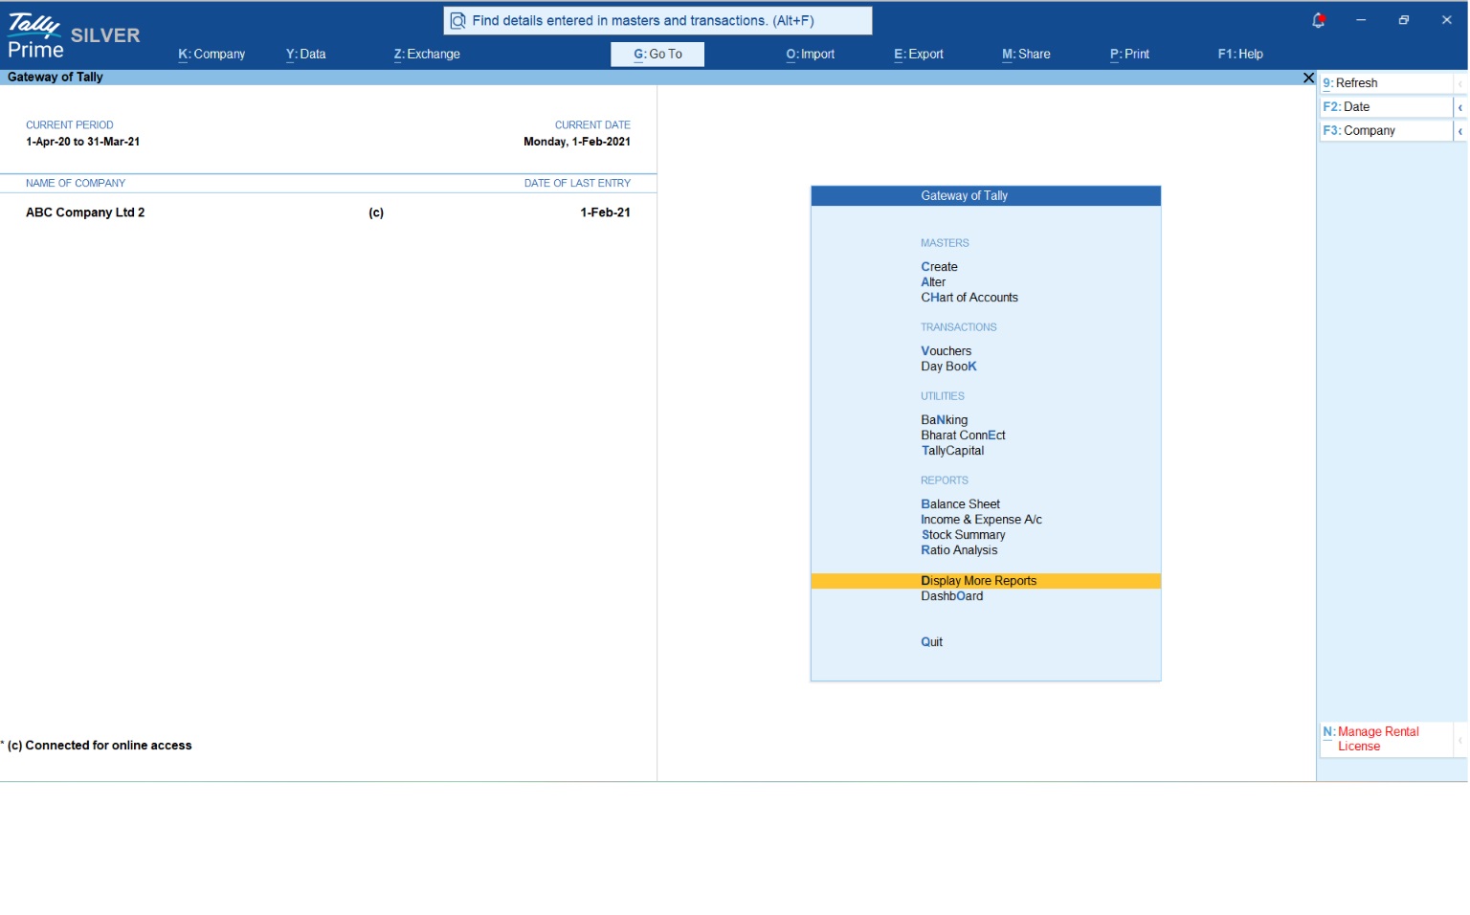Open the Y: Data menu
Screen dimensions: 1470x915
[305, 55]
